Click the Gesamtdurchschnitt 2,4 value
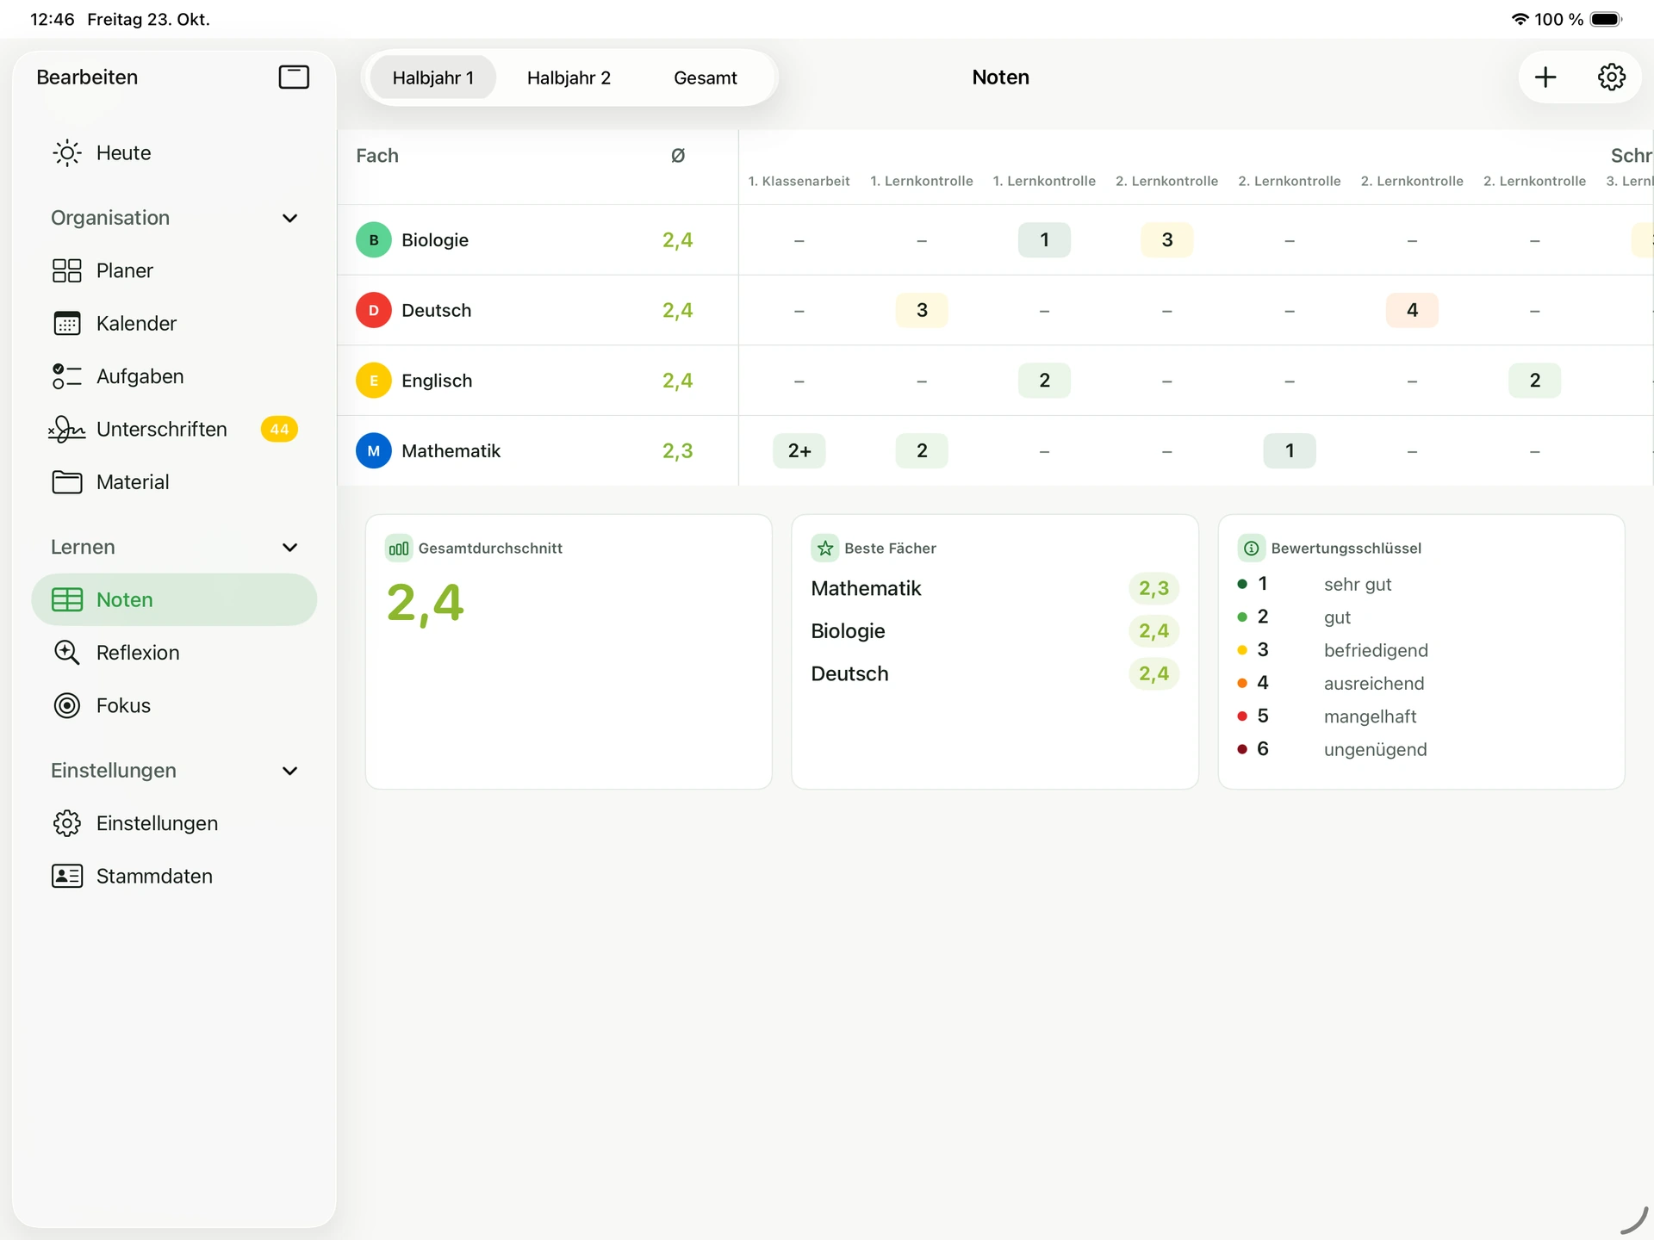Viewport: 1654px width, 1240px height. (x=425, y=603)
